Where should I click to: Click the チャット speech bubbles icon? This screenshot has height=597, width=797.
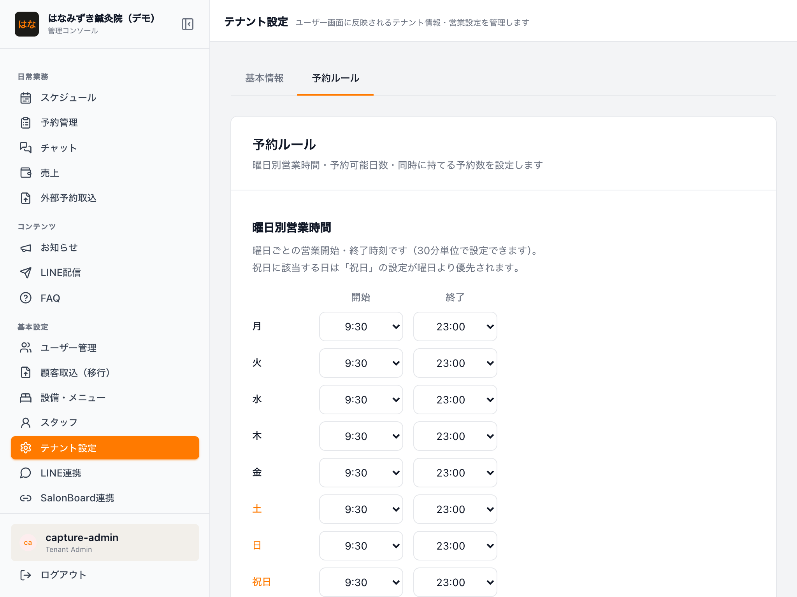click(x=26, y=148)
